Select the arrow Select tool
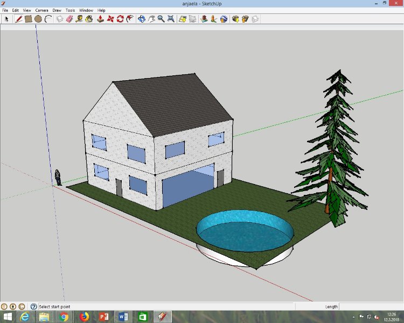404x323 pixels. point(7,19)
